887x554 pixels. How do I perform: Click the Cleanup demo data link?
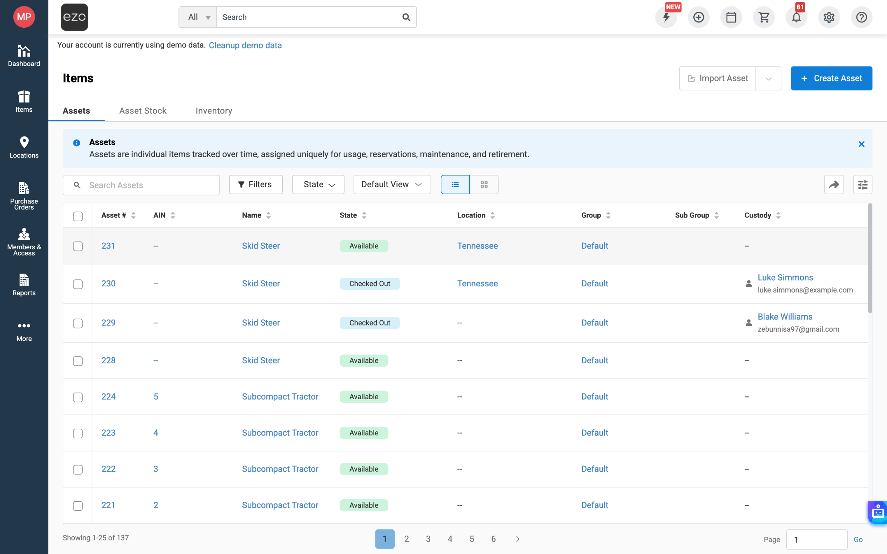pyautogui.click(x=245, y=45)
